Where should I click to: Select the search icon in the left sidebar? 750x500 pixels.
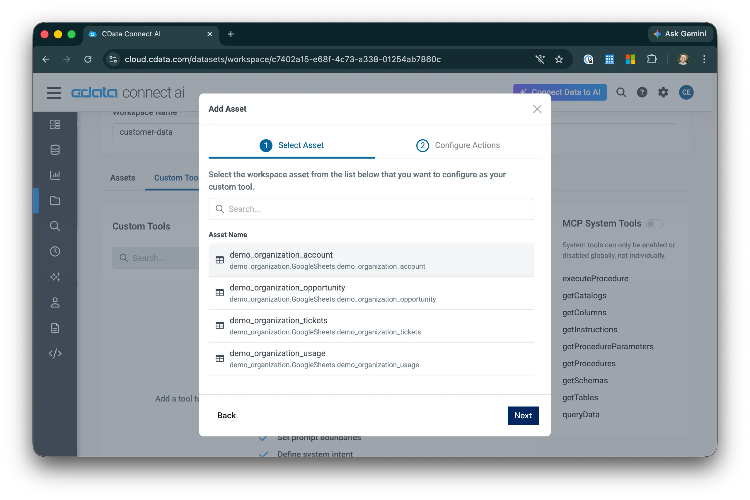[55, 226]
